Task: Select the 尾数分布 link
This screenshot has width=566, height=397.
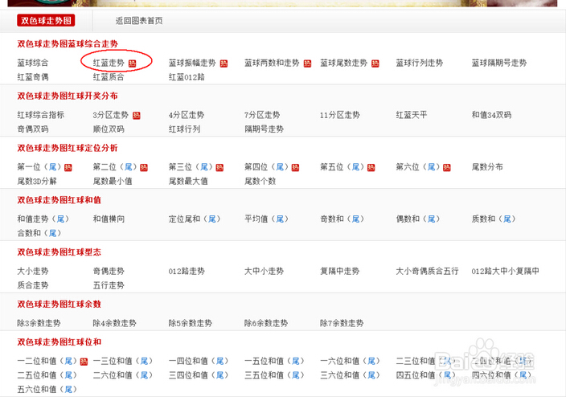Action: 487,167
